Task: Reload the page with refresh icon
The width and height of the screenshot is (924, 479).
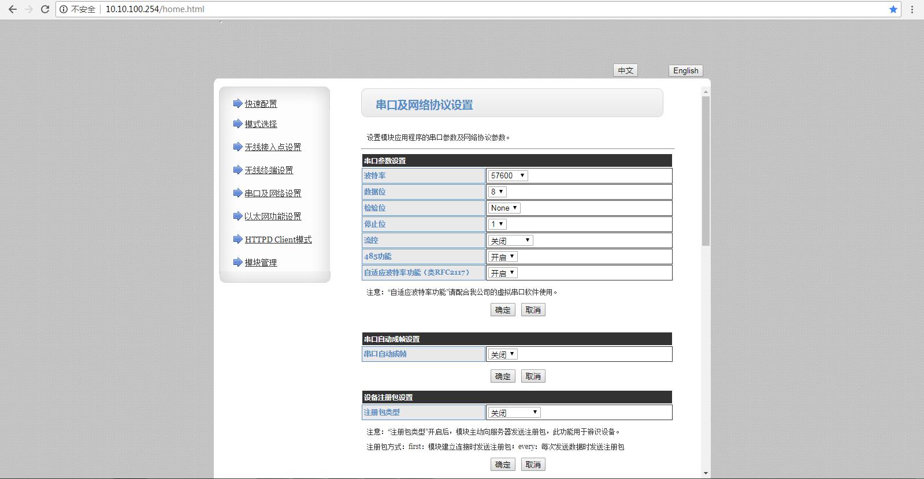Action: tap(44, 9)
